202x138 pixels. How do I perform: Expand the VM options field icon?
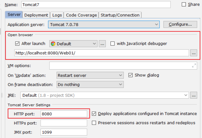point(194,66)
